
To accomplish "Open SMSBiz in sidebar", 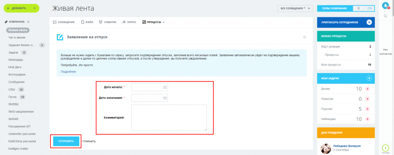I will click(13, 104).
